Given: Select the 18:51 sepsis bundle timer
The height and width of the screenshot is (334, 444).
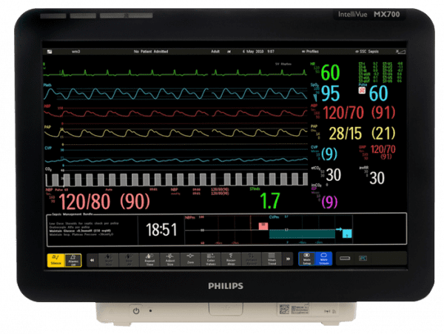Looking at the screenshot, I should tap(161, 229).
